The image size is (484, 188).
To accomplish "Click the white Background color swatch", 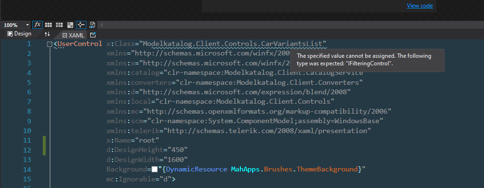I will point(155,169).
